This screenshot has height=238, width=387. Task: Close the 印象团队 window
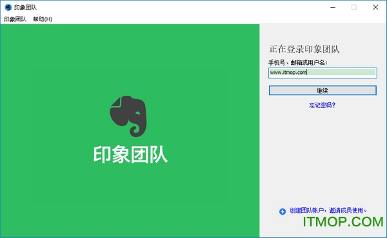click(x=375, y=7)
